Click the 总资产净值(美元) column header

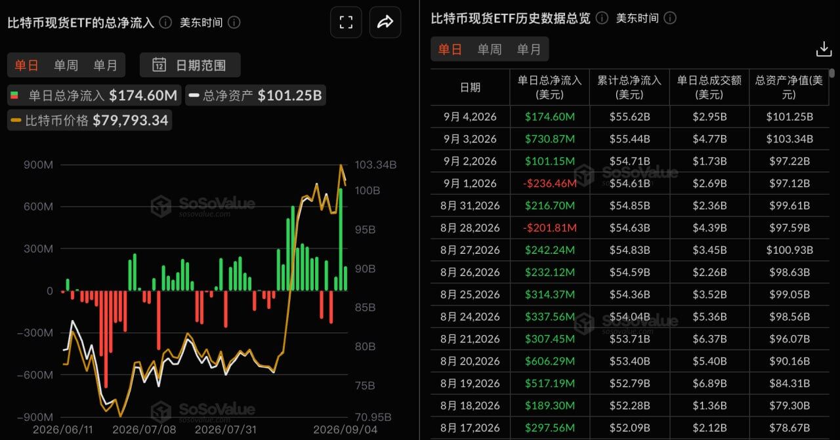[x=789, y=87]
